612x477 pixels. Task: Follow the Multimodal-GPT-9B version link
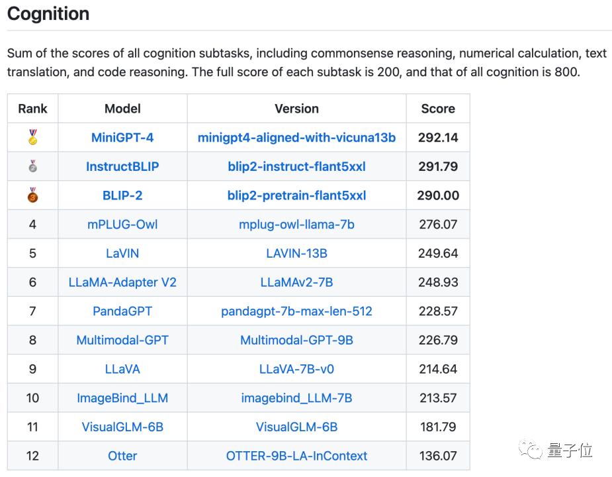(296, 340)
